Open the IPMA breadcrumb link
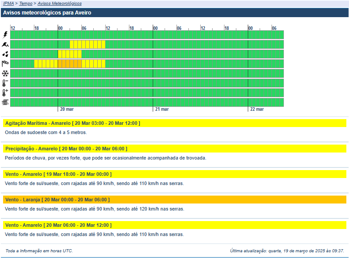Screen dimensions: 349x258 pyautogui.click(x=8, y=3)
